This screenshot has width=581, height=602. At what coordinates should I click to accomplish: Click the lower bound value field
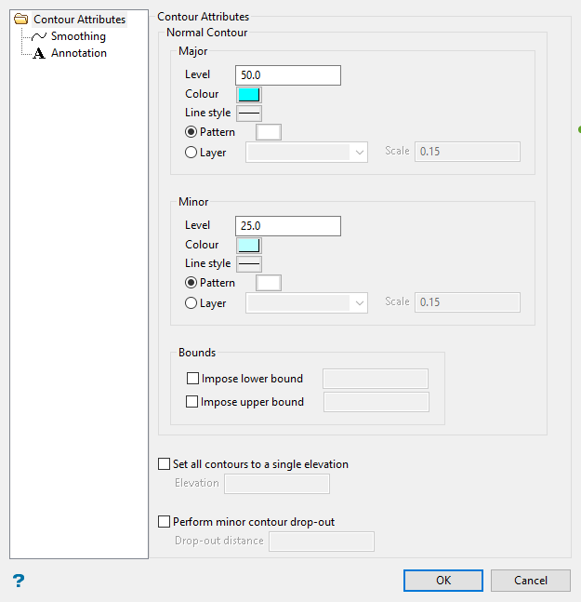pyautogui.click(x=376, y=379)
